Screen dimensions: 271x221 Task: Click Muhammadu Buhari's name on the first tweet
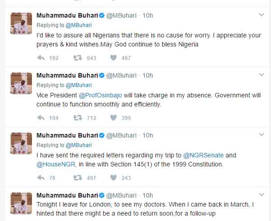[x=67, y=15]
